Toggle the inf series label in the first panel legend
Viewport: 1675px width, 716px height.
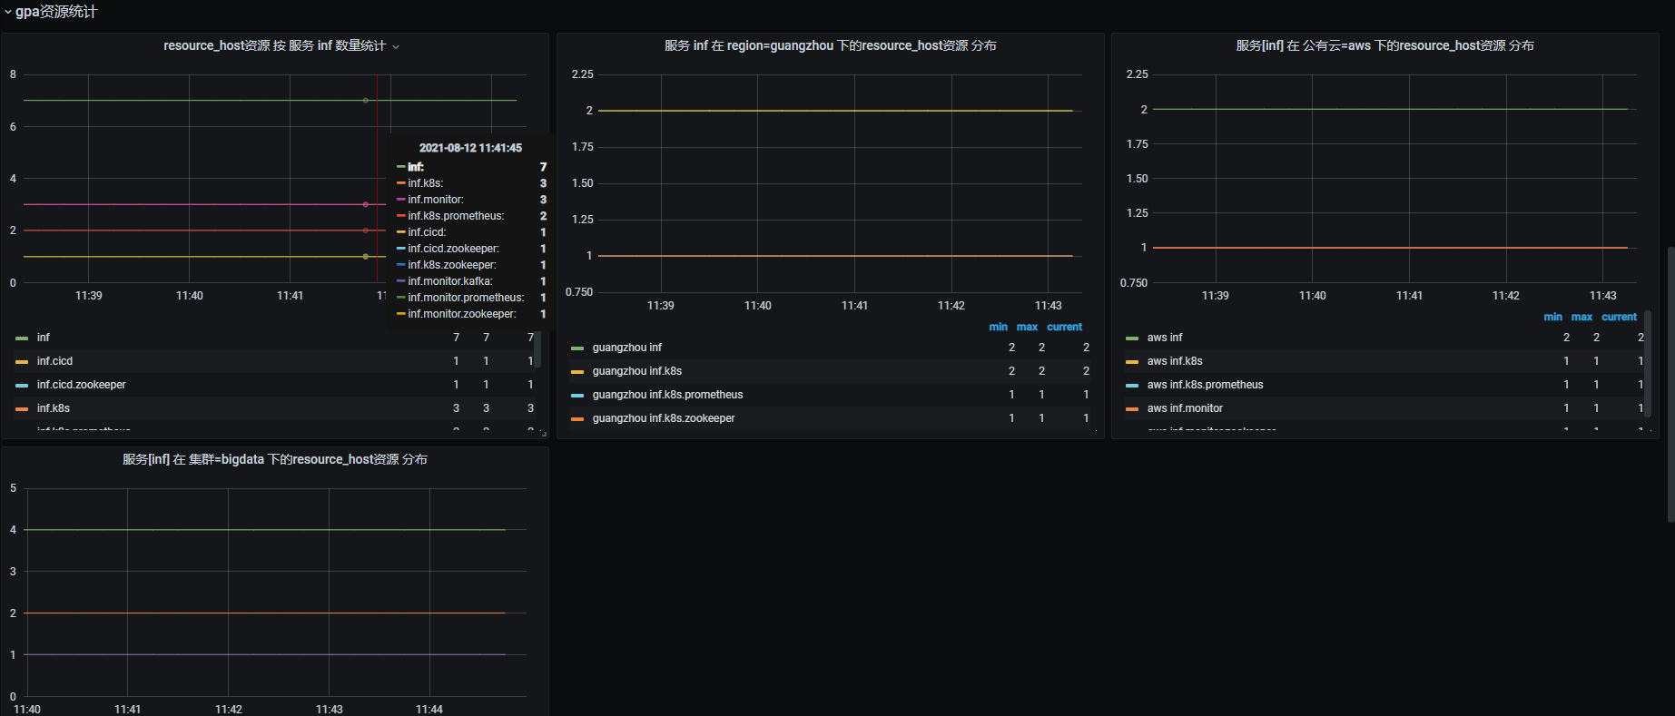click(44, 338)
